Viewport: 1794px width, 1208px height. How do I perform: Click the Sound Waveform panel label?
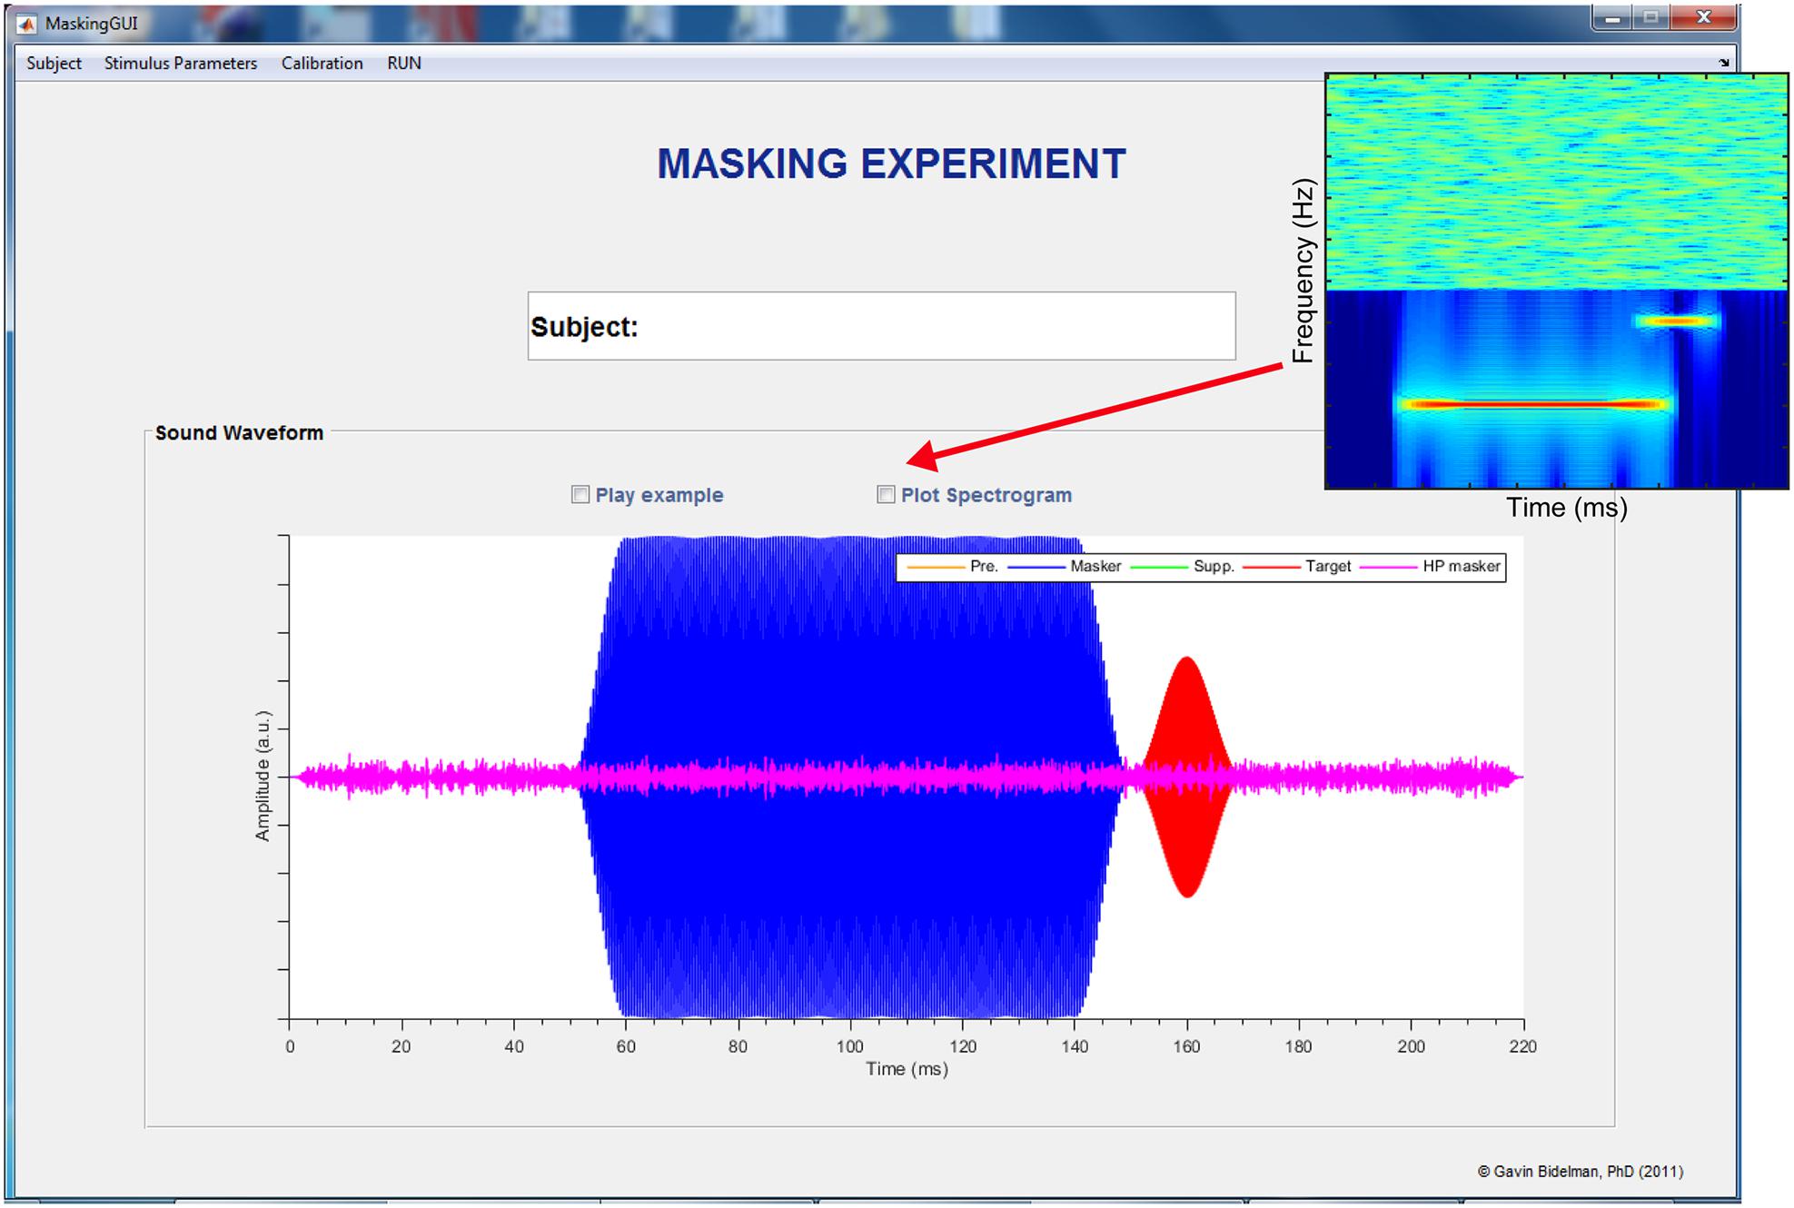click(239, 433)
